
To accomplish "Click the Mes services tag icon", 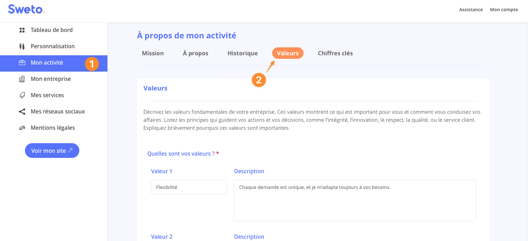I will coord(22,95).
